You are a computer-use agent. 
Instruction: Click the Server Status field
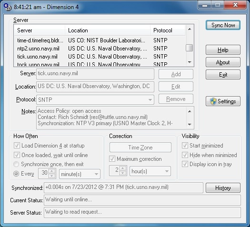(142, 212)
